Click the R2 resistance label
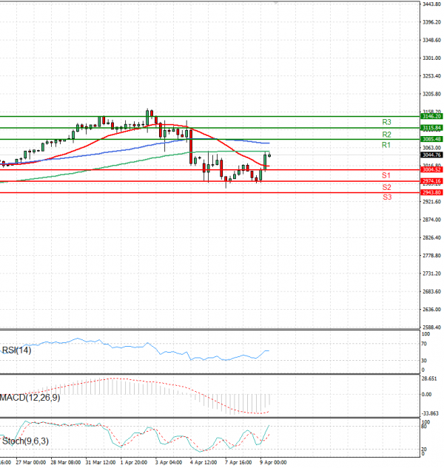 pyautogui.click(x=386, y=134)
